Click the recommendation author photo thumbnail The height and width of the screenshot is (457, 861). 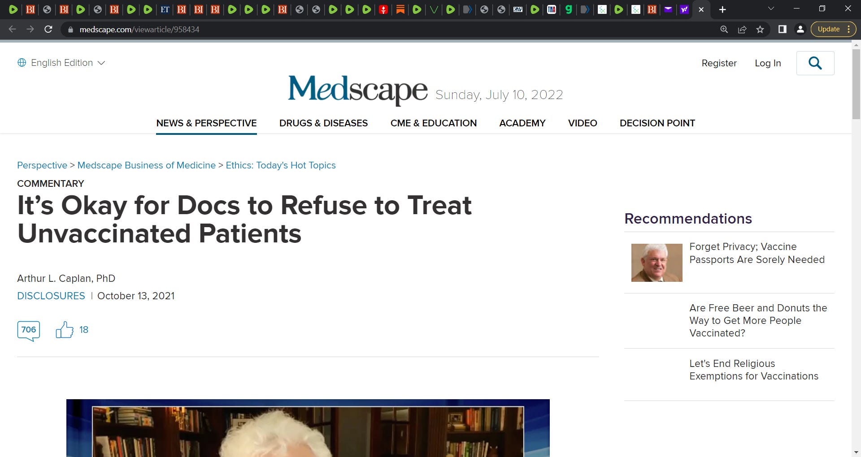(657, 263)
